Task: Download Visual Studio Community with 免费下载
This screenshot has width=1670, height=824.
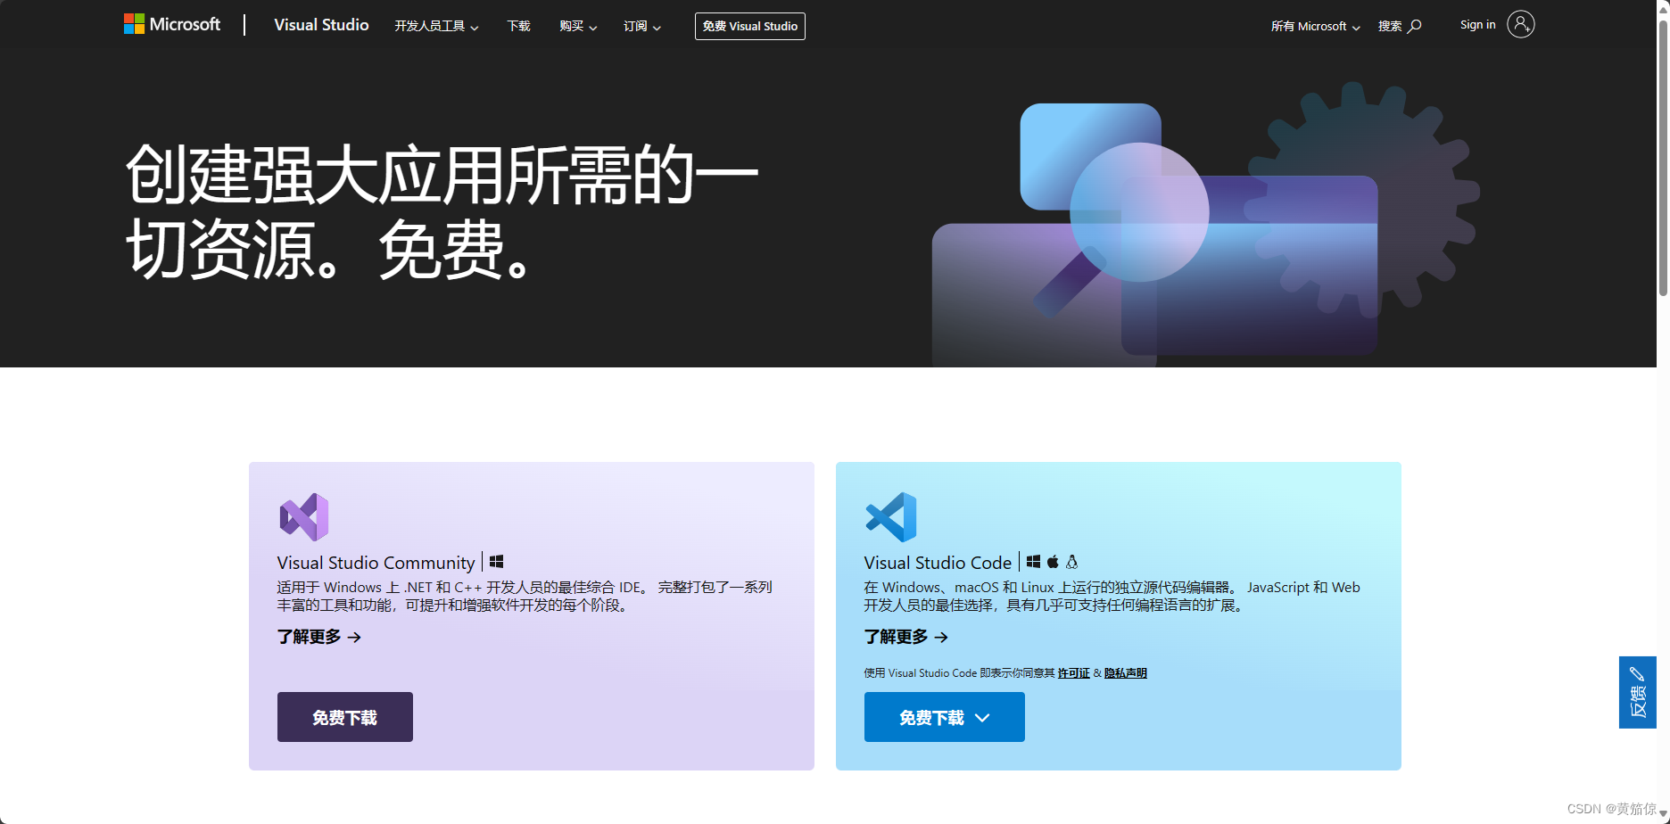Action: point(345,717)
